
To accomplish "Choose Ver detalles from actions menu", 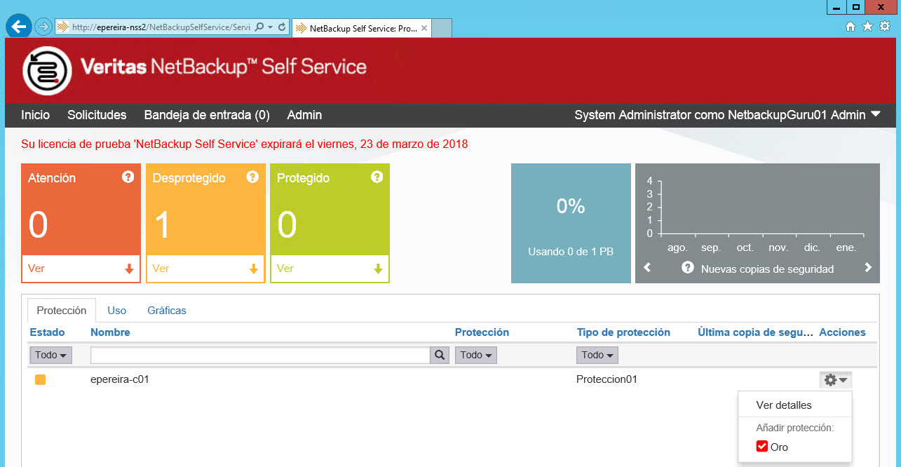I will [784, 405].
